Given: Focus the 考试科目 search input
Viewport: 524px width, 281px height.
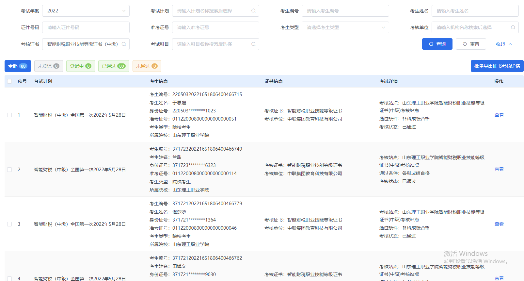Looking at the screenshot, I should (x=215, y=44).
